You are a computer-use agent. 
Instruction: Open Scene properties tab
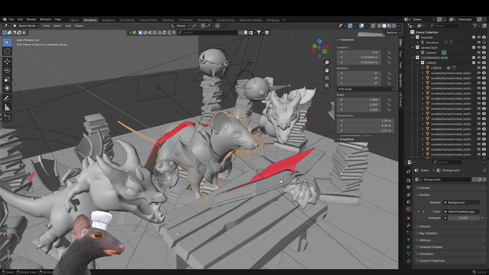pos(408,202)
